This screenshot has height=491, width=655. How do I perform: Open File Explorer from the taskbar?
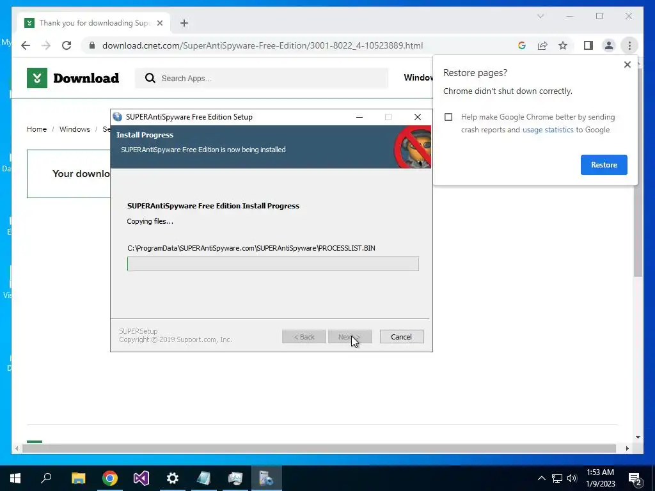tap(78, 478)
